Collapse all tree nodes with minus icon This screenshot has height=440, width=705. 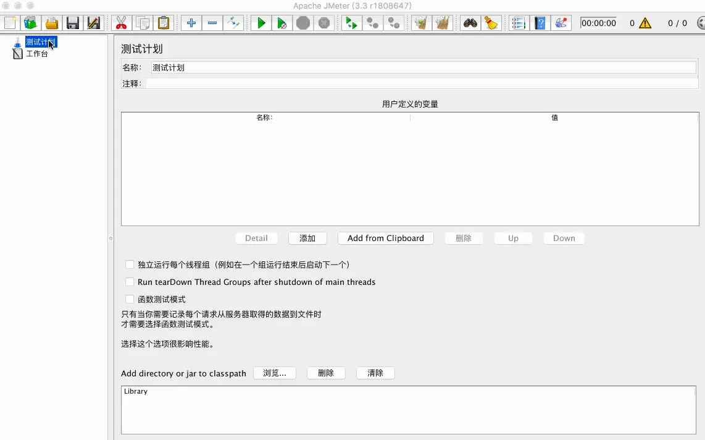coord(212,23)
